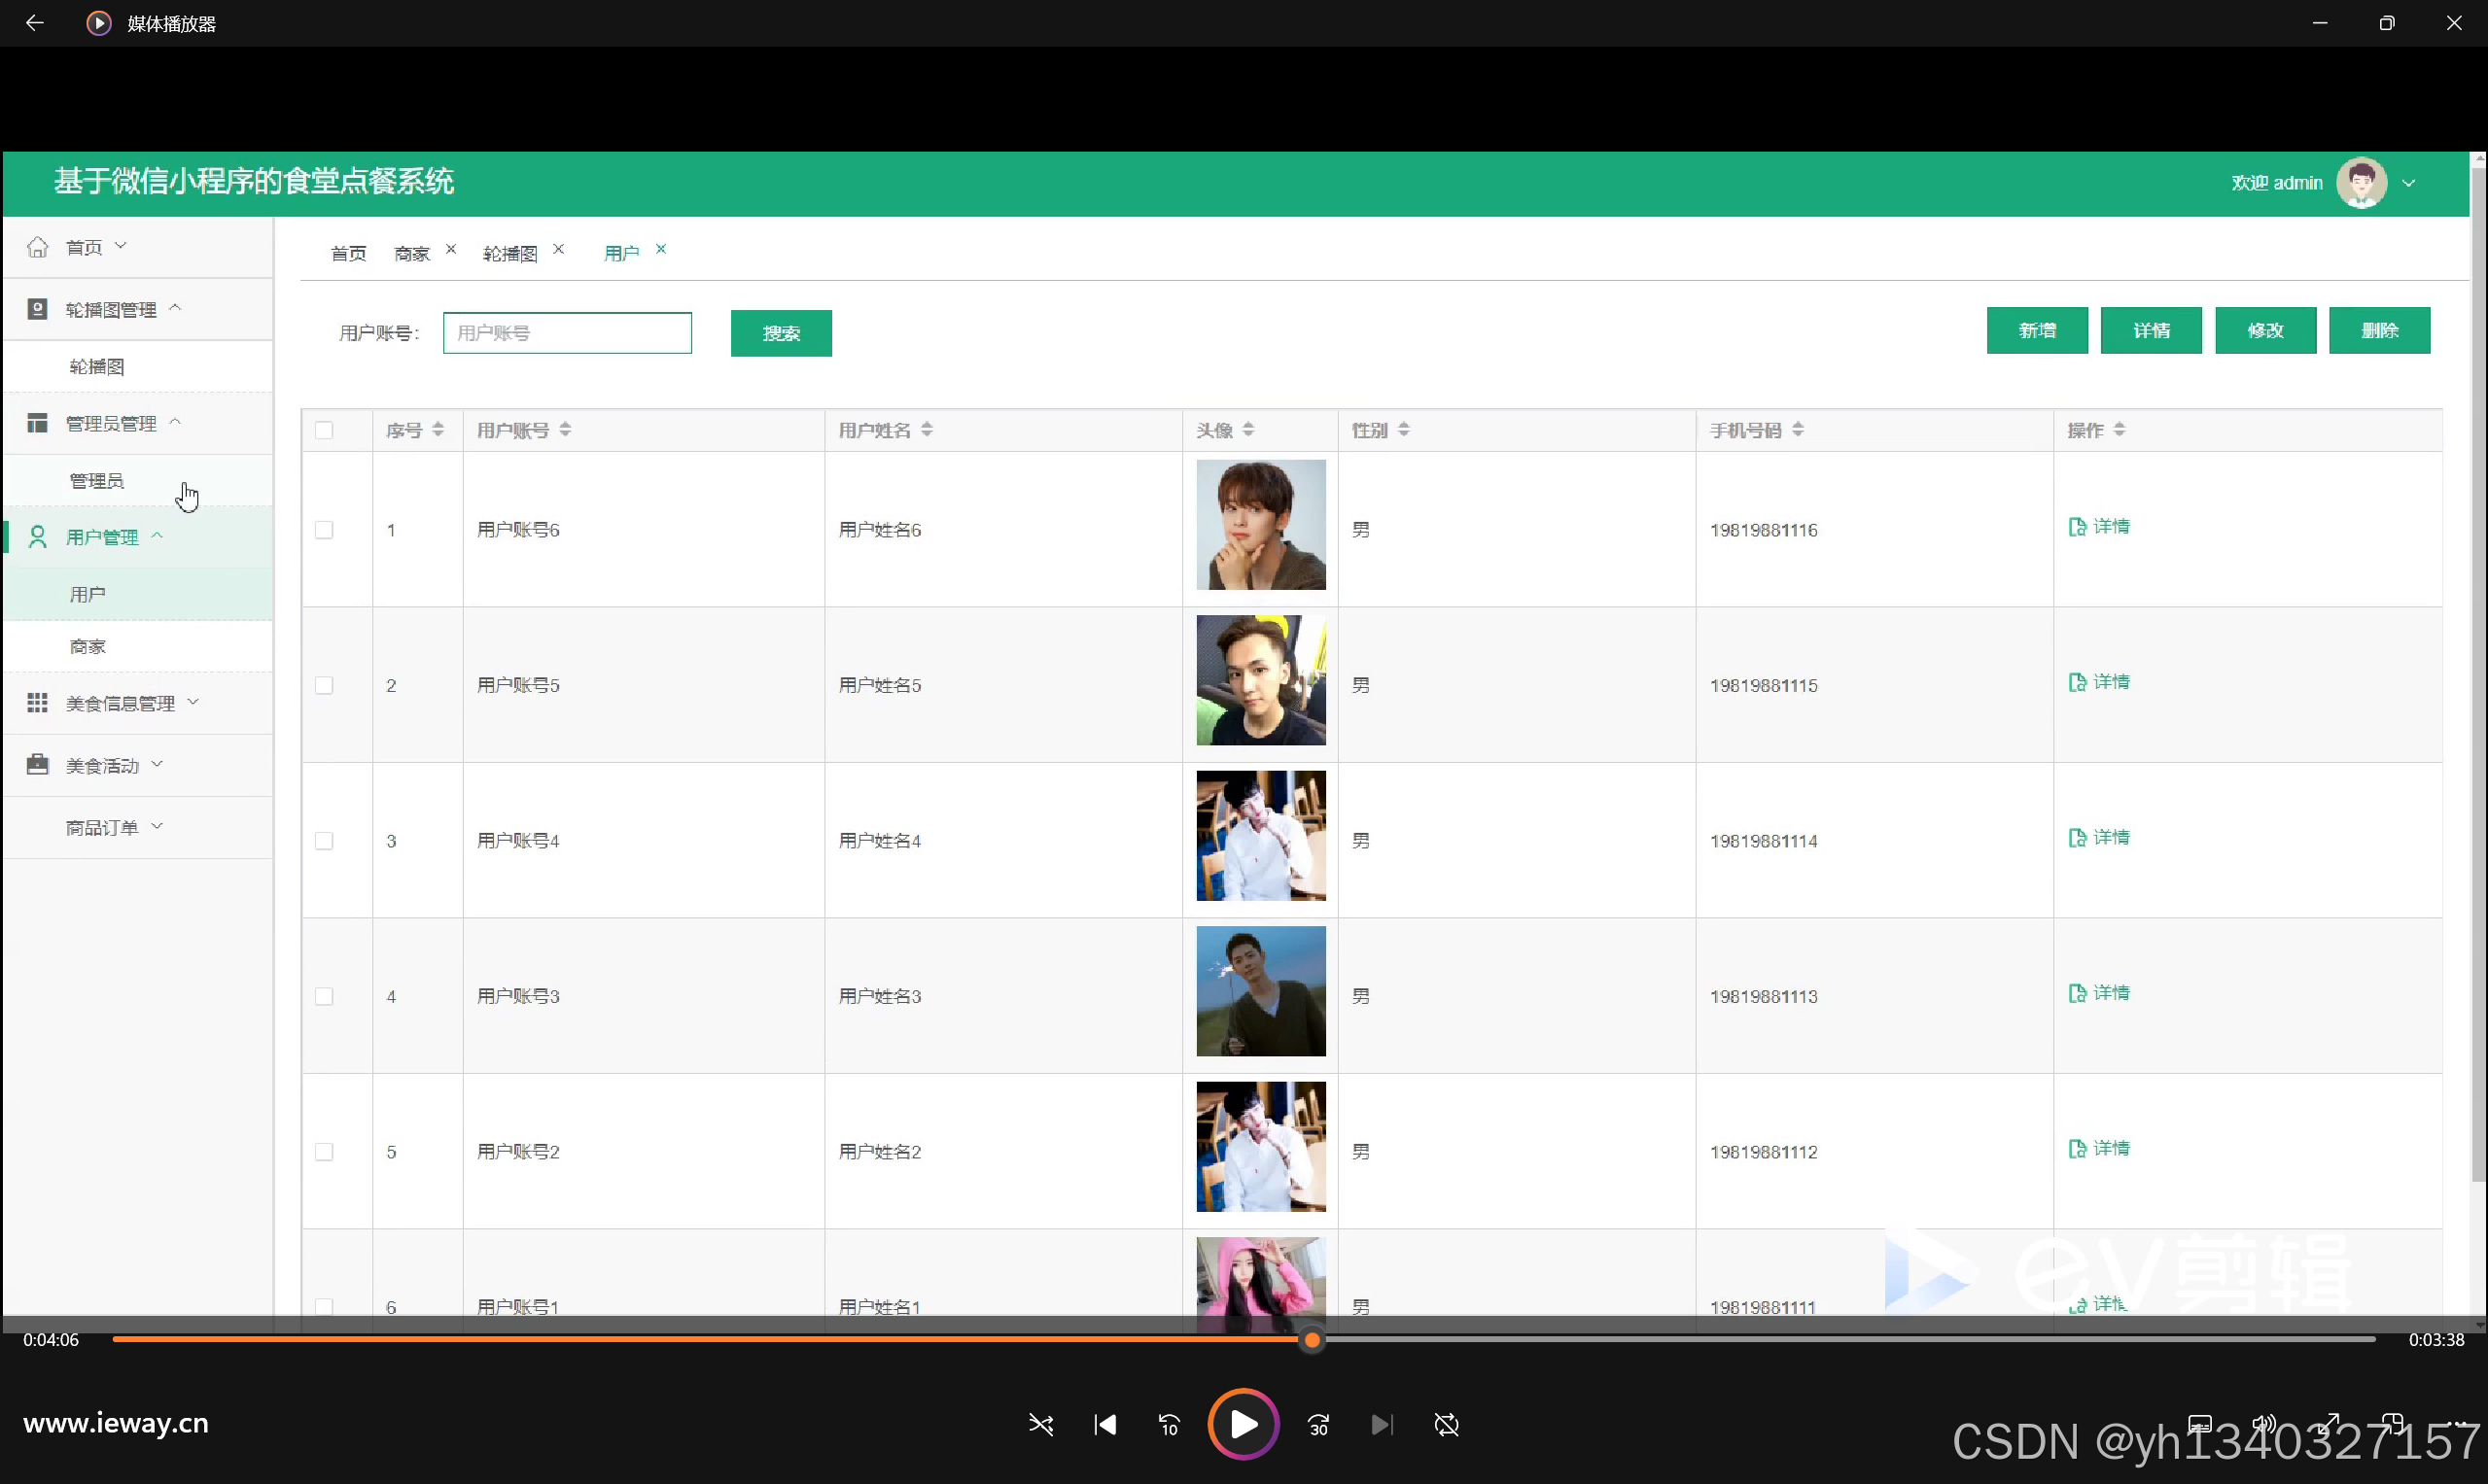The height and width of the screenshot is (1484, 2488).
Task: Click the admin avatar picture
Action: click(x=2361, y=183)
